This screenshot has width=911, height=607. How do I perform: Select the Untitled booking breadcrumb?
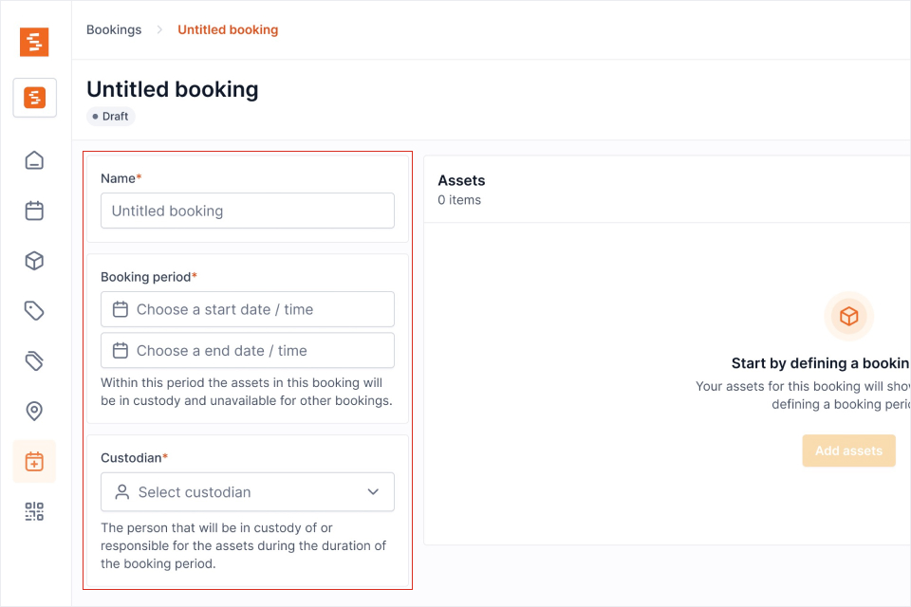[x=228, y=29]
